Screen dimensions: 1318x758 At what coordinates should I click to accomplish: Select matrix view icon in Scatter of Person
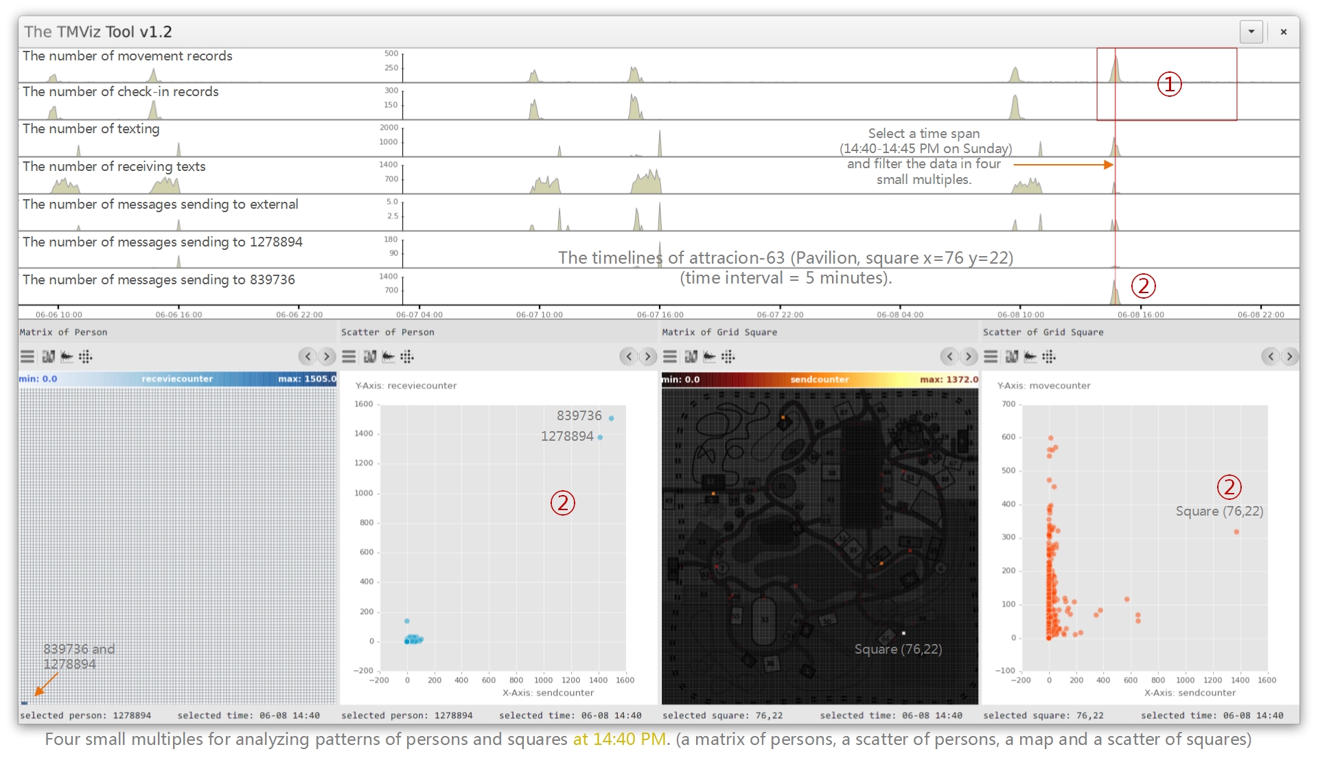point(369,356)
